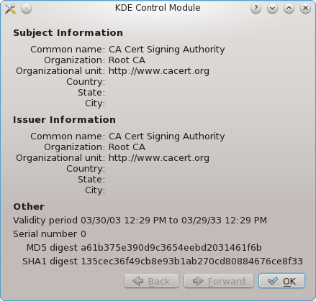The image size is (316, 301).
Task: Confirm with the OK button
Action: tap(281, 281)
